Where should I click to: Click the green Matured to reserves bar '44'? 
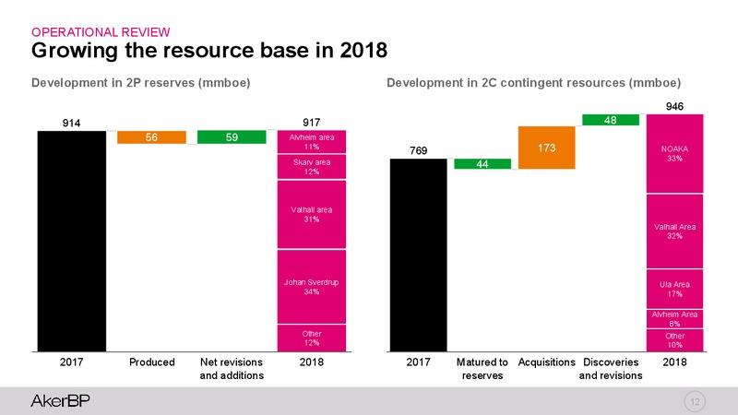(x=482, y=164)
